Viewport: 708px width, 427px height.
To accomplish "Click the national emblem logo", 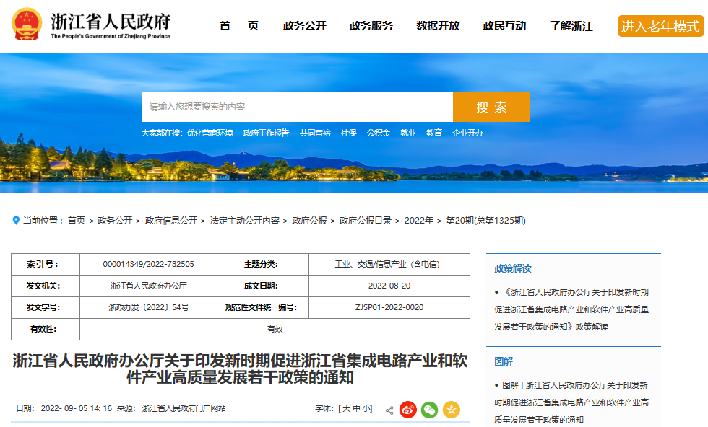I will pos(27,25).
